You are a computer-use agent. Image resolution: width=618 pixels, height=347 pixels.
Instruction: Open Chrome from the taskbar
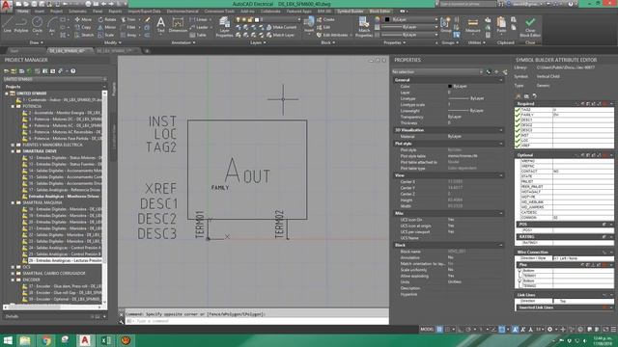[x=46, y=340]
